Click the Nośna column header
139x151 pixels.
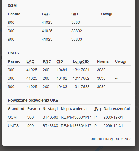pyautogui.click(x=103, y=61)
